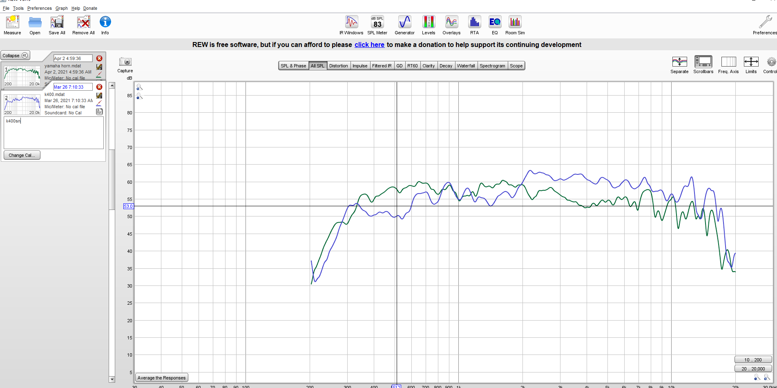The image size is (777, 388).
Task: Switch to Impulse tab
Action: pyautogui.click(x=360, y=66)
